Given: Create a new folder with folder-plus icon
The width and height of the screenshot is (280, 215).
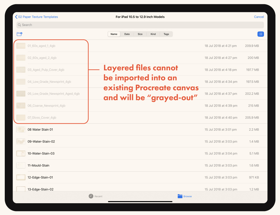Looking at the screenshot, I should click(x=19, y=34).
